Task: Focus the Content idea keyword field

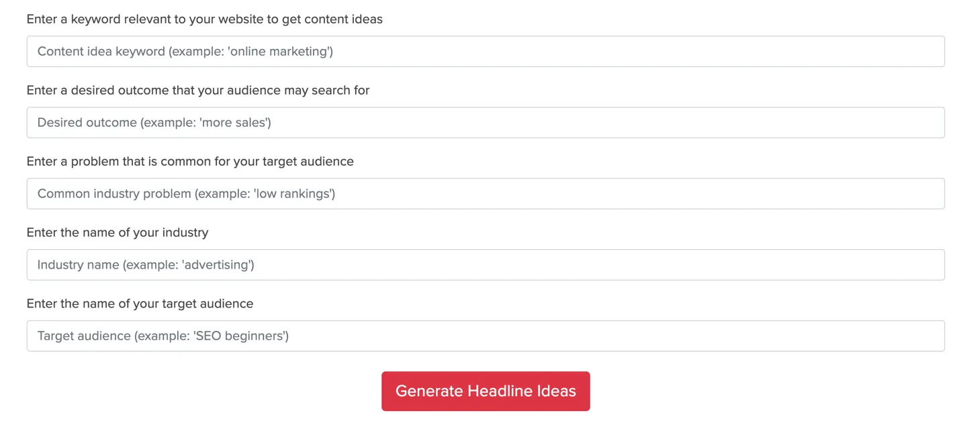Action: 485,52
